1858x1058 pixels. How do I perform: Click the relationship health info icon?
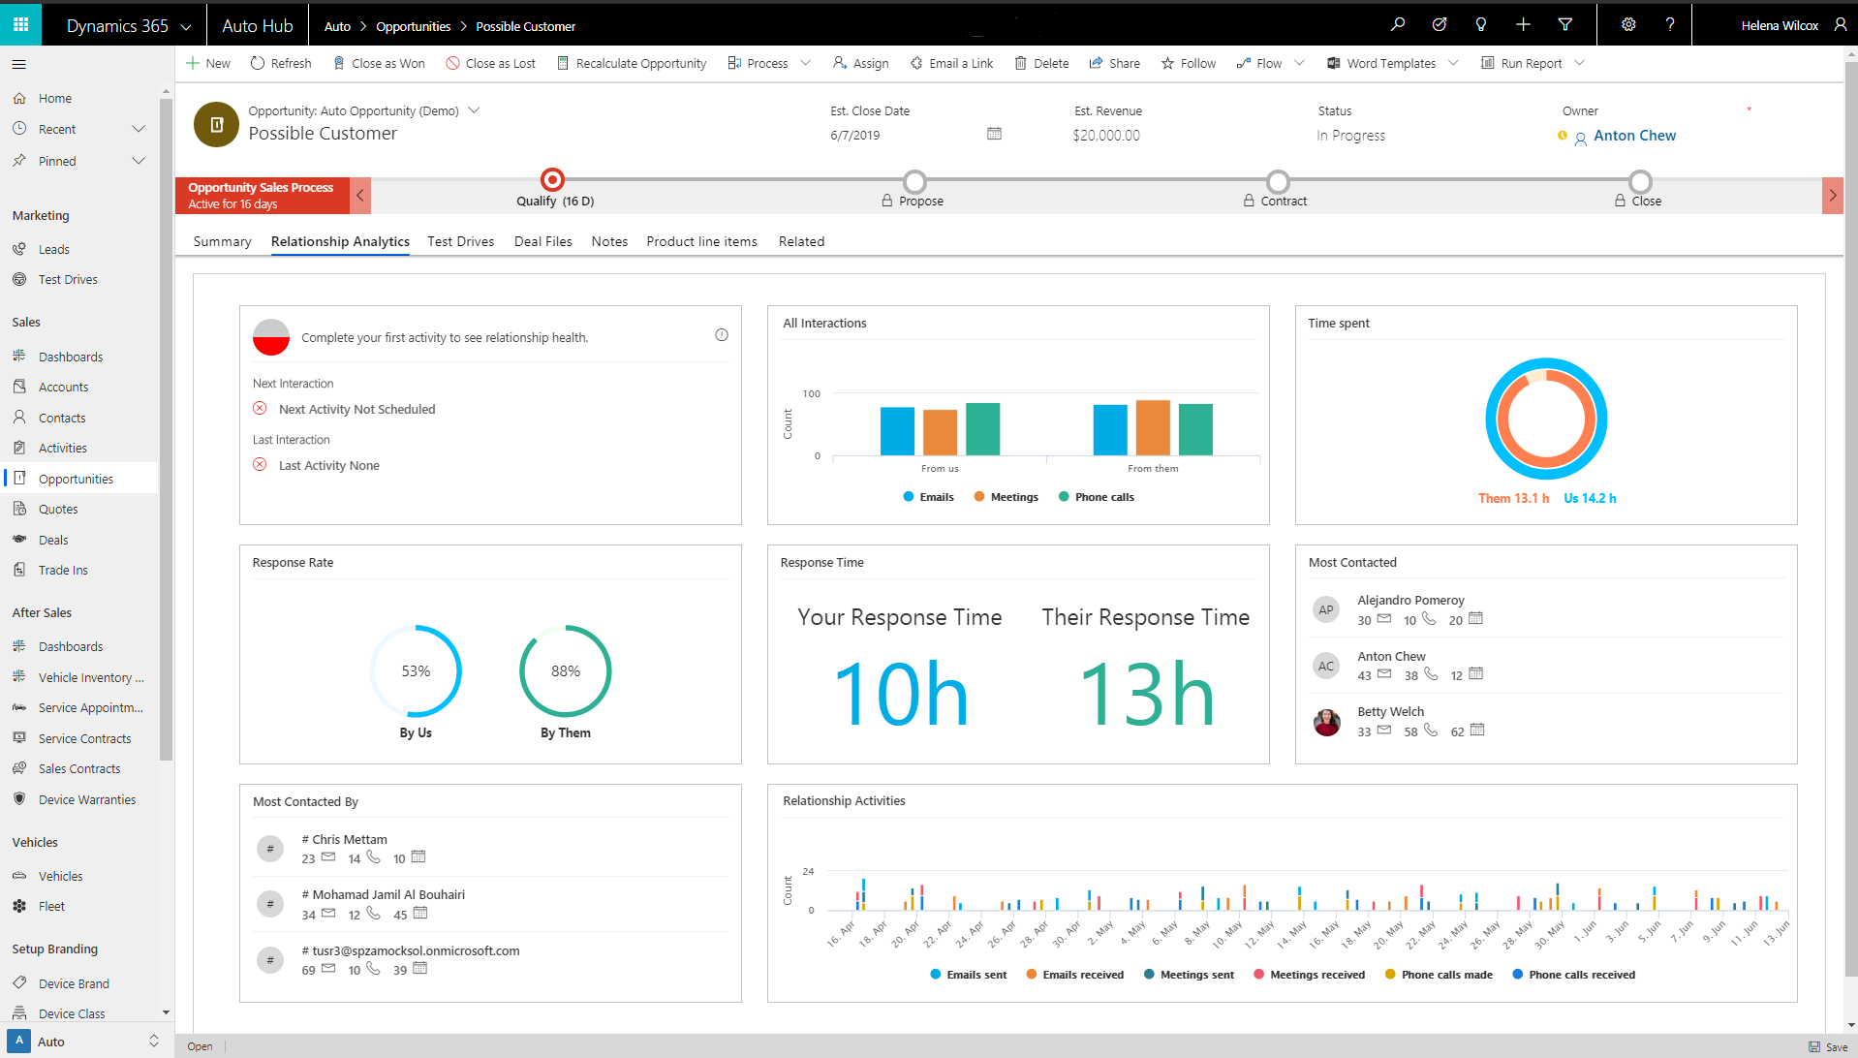click(x=722, y=335)
